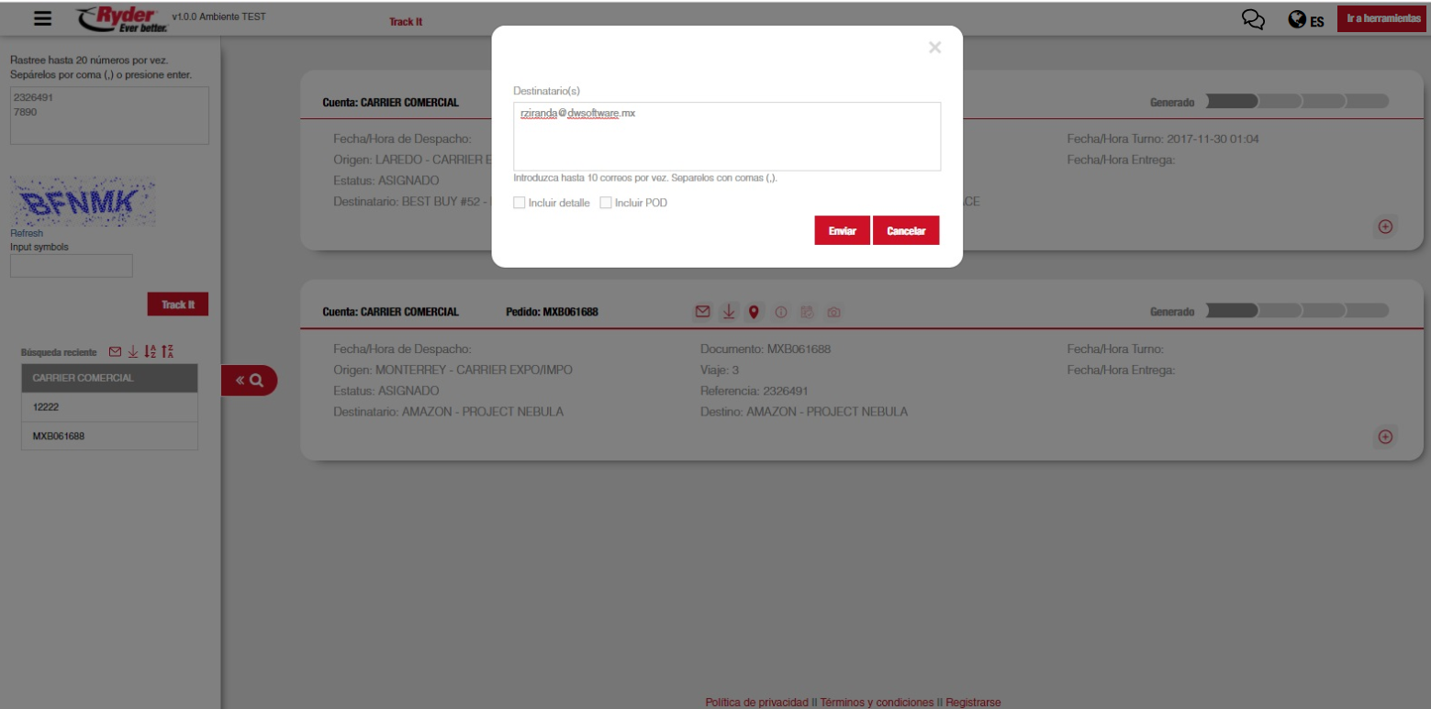
Task: Check the Incluir POD option
Action: [606, 203]
